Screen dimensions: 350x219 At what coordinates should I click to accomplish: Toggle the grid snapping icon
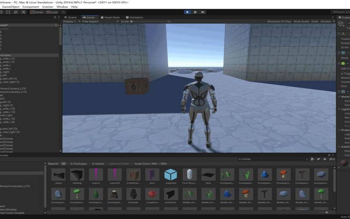tap(63, 12)
